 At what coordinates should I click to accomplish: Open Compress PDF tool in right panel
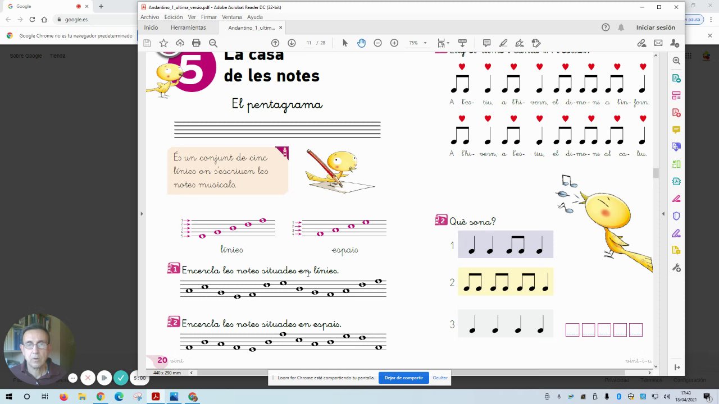tap(676, 181)
